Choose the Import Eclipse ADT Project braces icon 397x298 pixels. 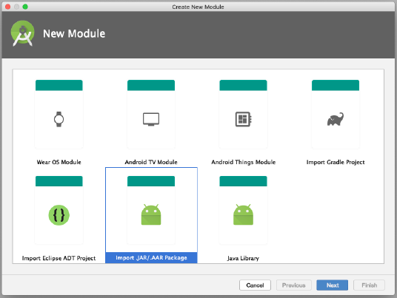pyautogui.click(x=59, y=215)
